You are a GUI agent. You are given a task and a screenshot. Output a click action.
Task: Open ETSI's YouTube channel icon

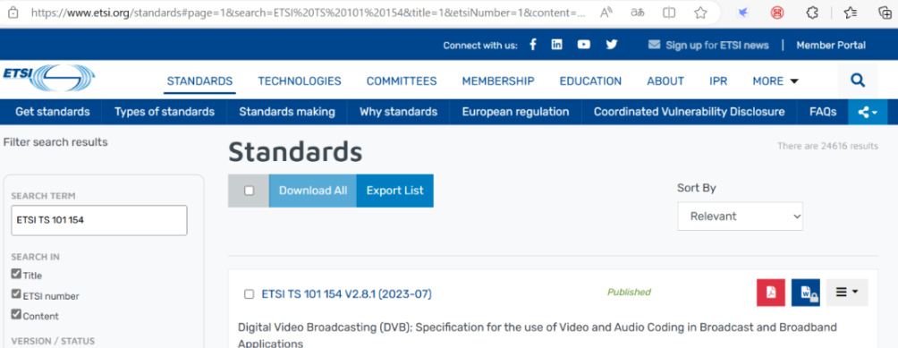pyautogui.click(x=583, y=45)
